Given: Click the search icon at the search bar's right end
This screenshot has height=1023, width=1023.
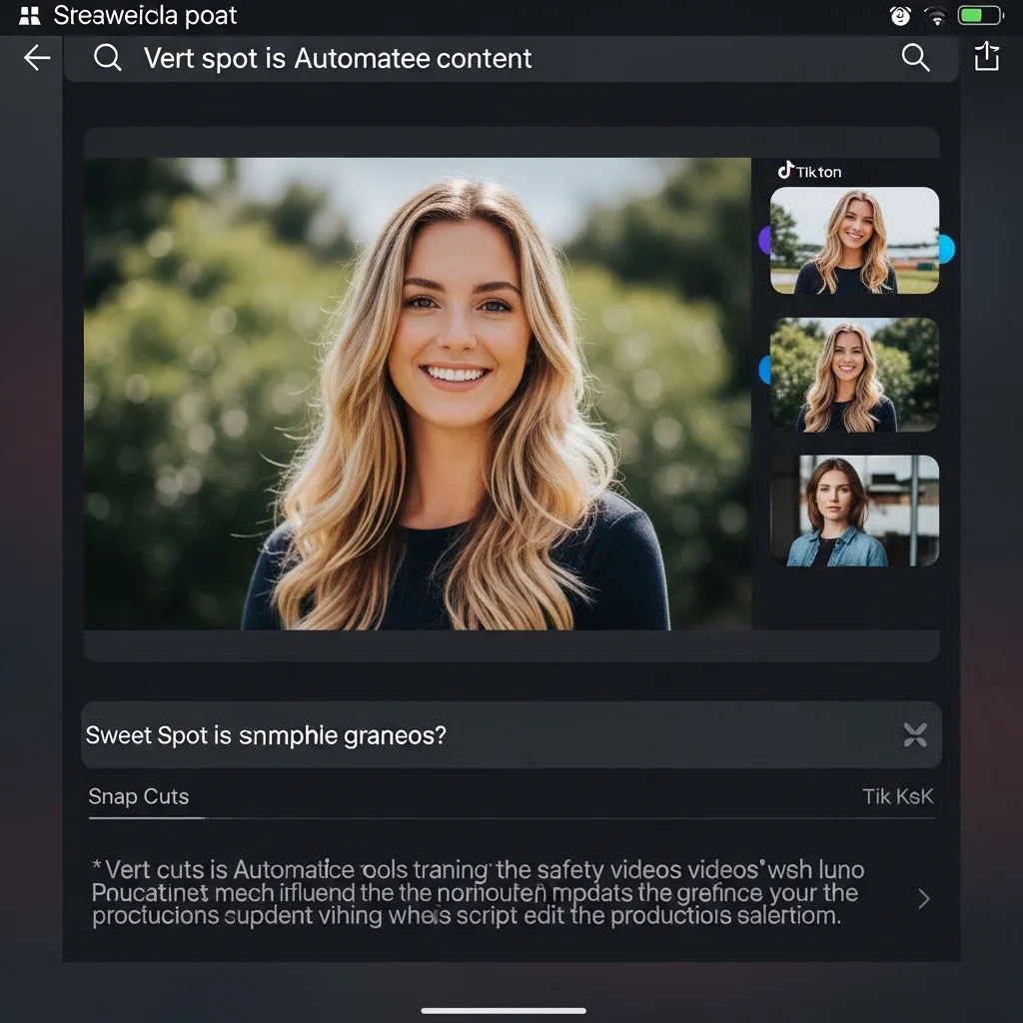Looking at the screenshot, I should tap(915, 57).
